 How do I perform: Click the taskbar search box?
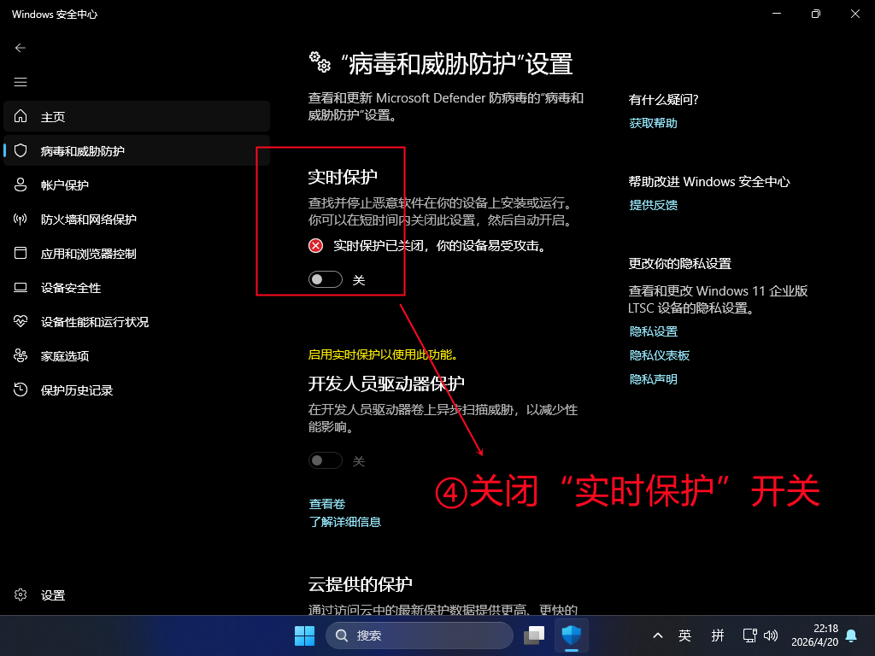[x=419, y=635]
